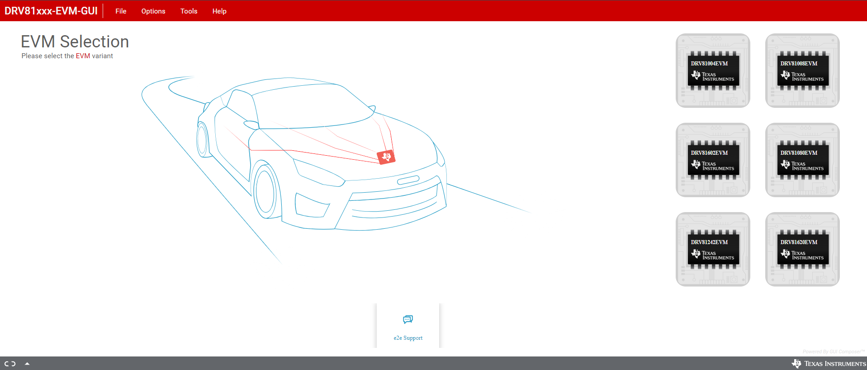The height and width of the screenshot is (370, 867).
Task: Open the File menu
Action: point(121,11)
